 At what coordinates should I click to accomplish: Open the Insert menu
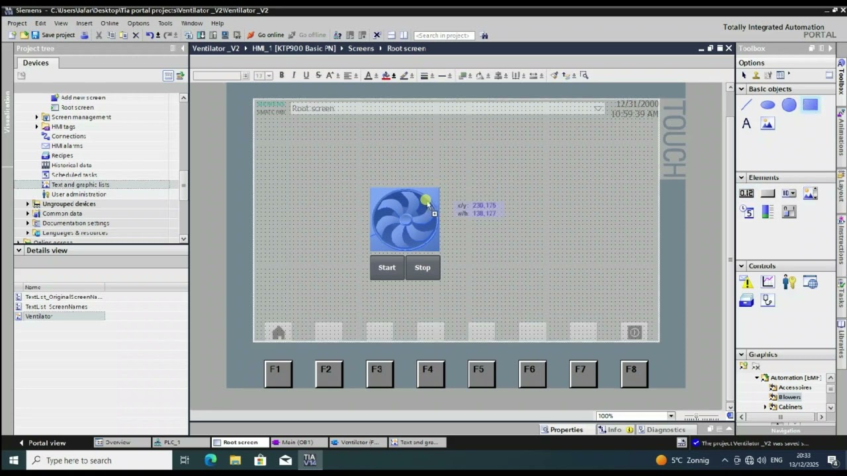pos(84,23)
